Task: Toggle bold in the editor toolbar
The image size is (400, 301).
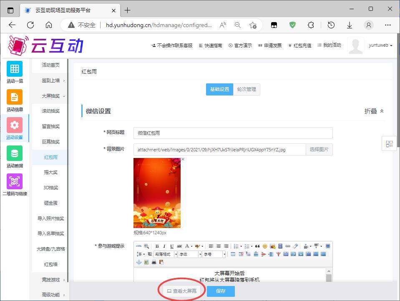Action: (157, 246)
